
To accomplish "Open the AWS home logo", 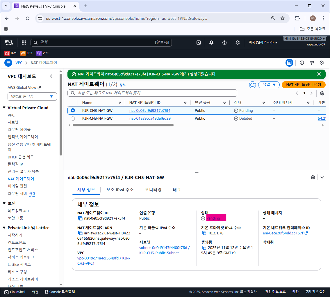I will tap(9, 43).
